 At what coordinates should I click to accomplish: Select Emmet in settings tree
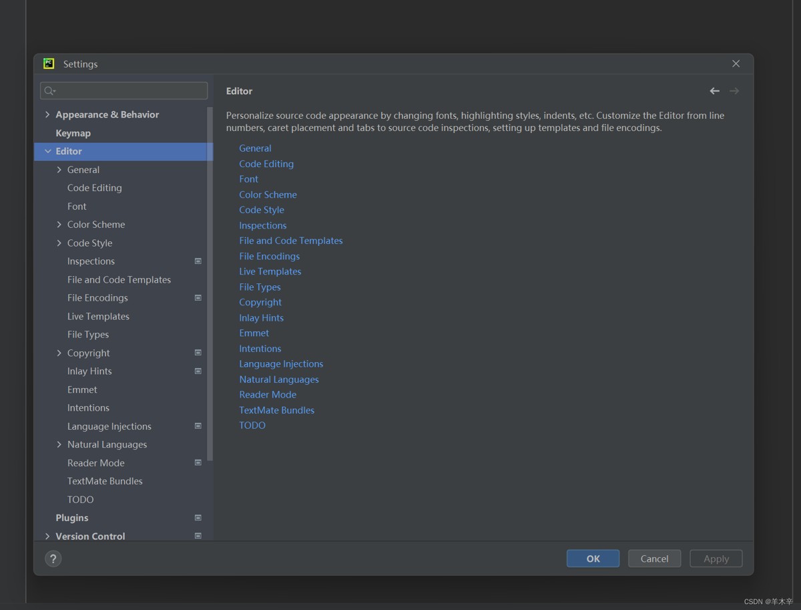(82, 390)
